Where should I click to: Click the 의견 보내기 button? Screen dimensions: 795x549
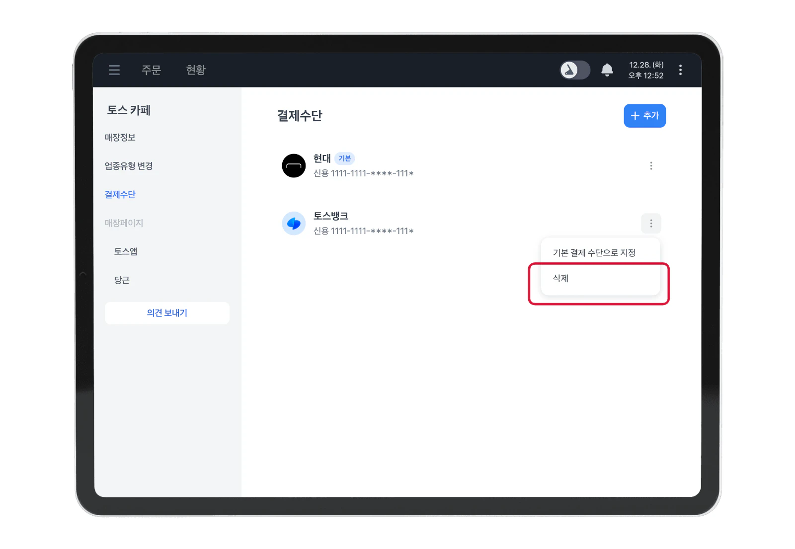click(x=167, y=313)
